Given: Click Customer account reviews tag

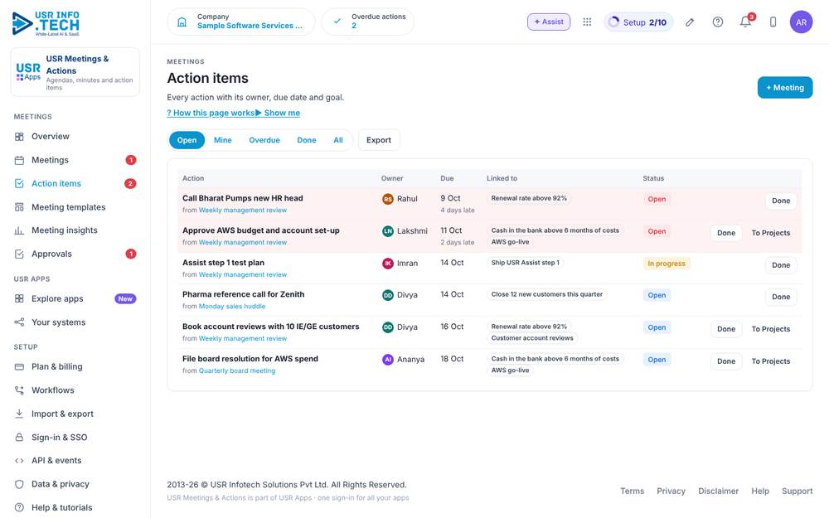Looking at the screenshot, I should (532, 338).
